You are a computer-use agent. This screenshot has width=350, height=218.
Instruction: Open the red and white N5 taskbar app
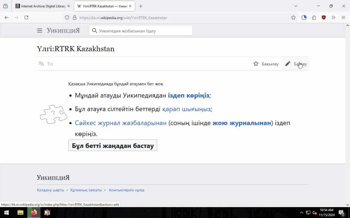(47, 213)
